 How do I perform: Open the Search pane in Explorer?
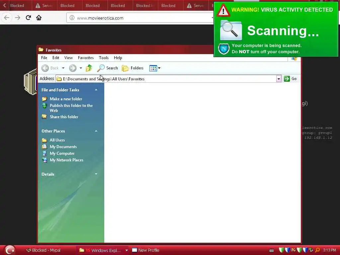click(x=107, y=68)
